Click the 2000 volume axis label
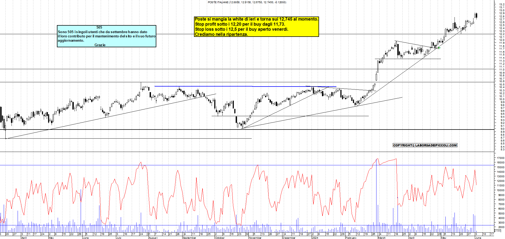Image resolution: width=505 pixels, height=239 pixels. pyautogui.click(x=501, y=227)
